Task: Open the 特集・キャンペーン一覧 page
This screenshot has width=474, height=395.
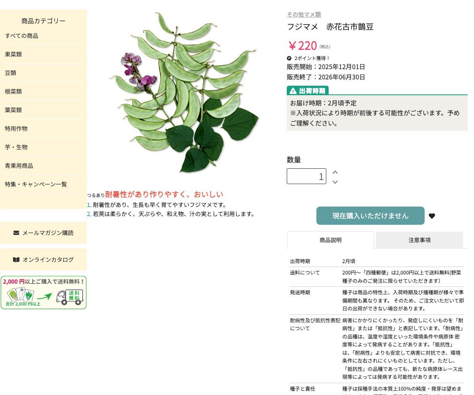Action: point(36,184)
